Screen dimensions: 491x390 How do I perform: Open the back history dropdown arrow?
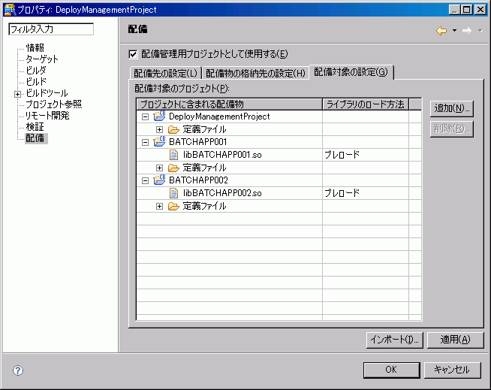(x=454, y=30)
